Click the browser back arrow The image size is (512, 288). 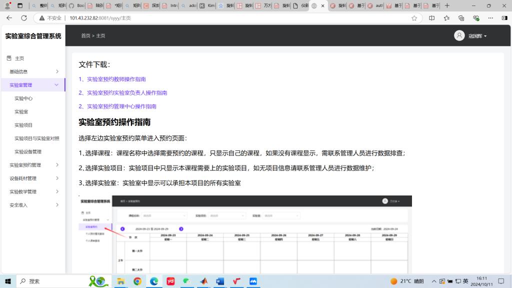pyautogui.click(x=9, y=18)
